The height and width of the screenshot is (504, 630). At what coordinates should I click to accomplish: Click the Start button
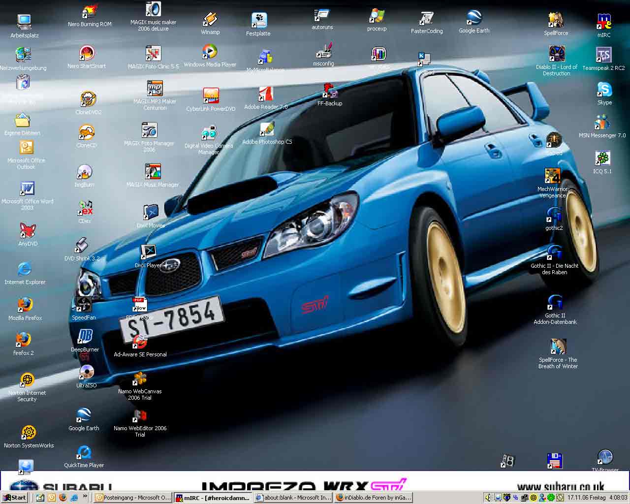click(x=15, y=498)
